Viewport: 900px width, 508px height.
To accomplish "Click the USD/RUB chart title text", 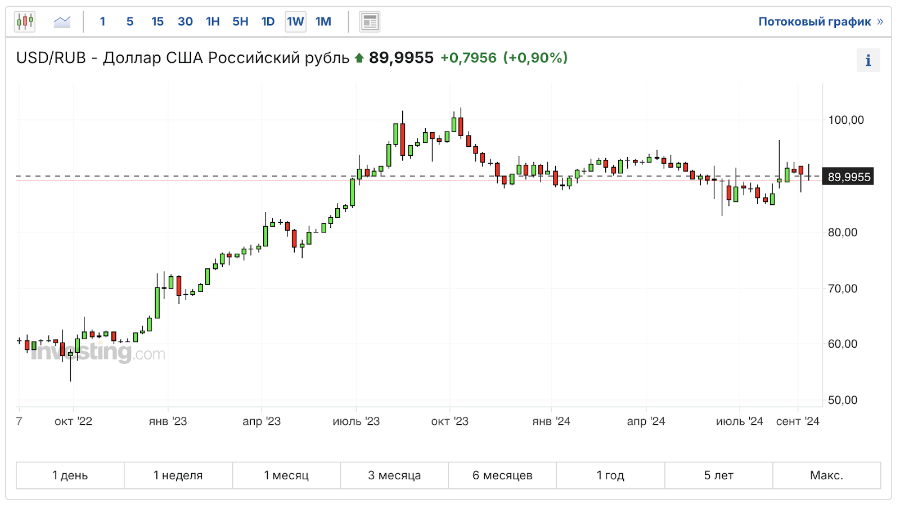I will (183, 58).
